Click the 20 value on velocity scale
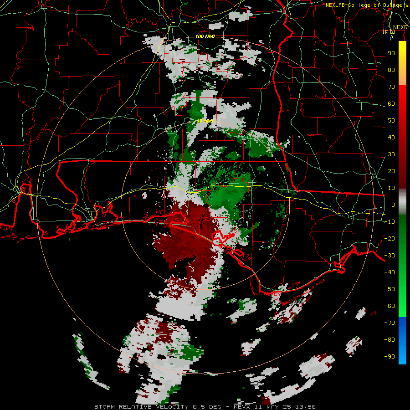Screen dimensions: 410x410 (x=391, y=171)
